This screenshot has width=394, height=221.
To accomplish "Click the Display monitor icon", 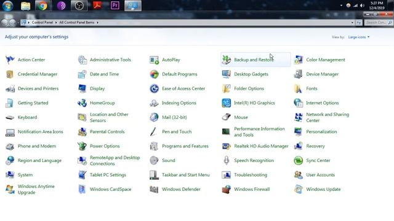I will 82,88.
